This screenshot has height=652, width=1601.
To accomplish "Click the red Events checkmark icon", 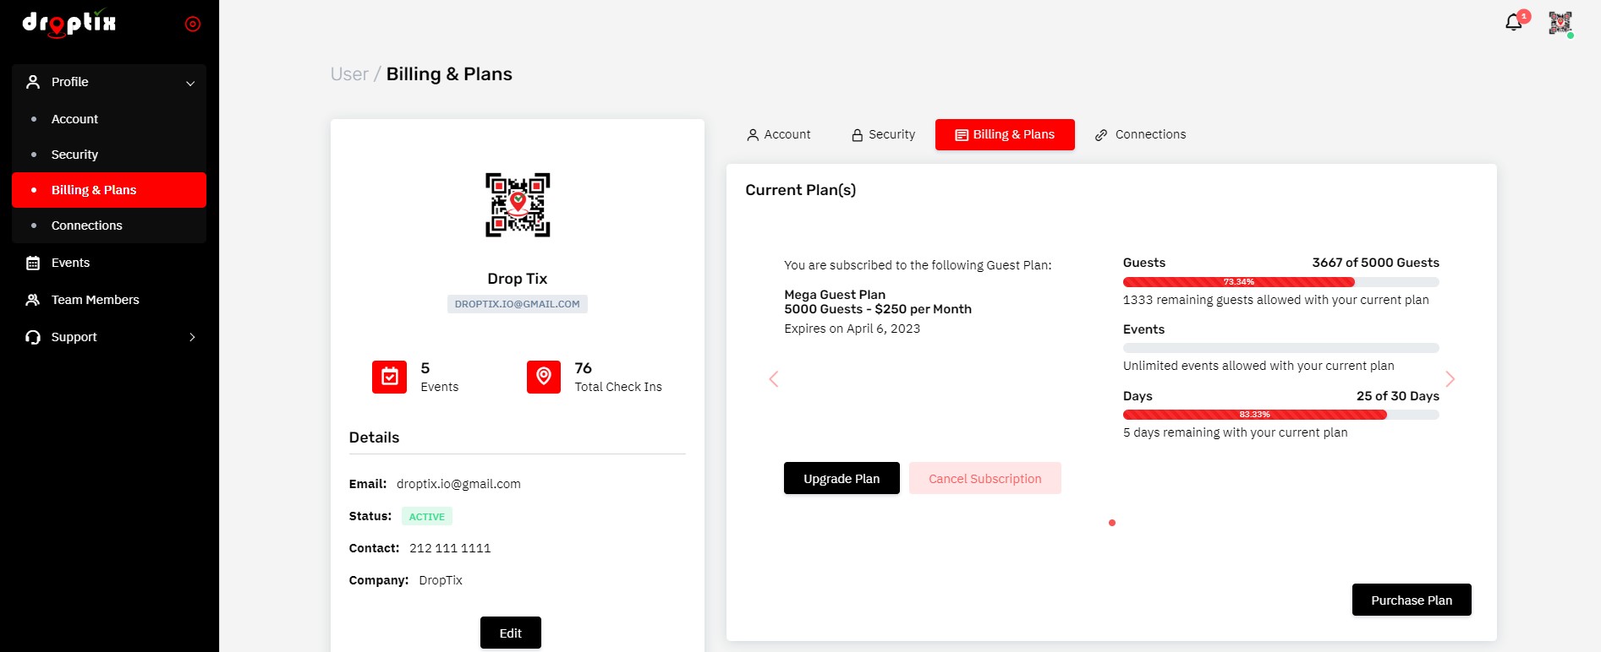I will click(x=389, y=377).
